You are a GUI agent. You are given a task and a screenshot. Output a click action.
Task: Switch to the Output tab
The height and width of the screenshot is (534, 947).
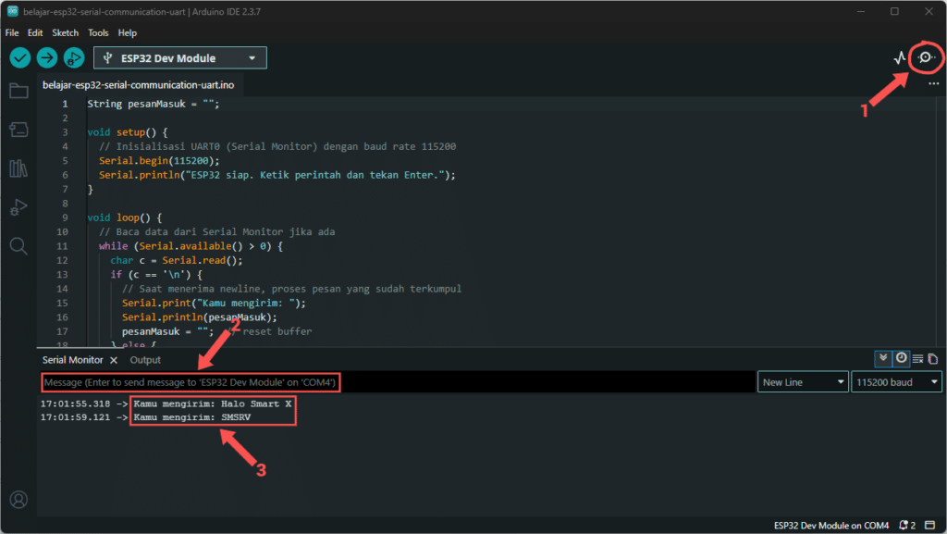145,360
